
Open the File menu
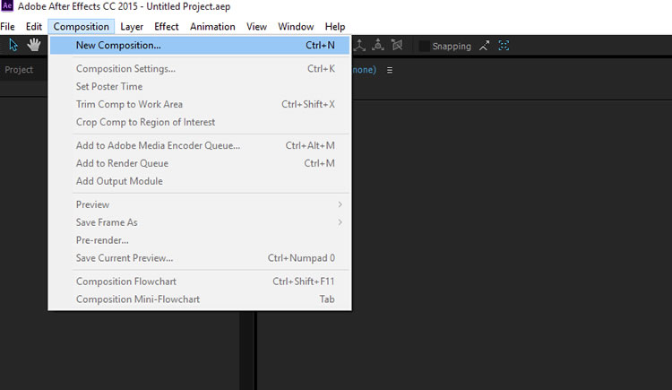[7, 27]
